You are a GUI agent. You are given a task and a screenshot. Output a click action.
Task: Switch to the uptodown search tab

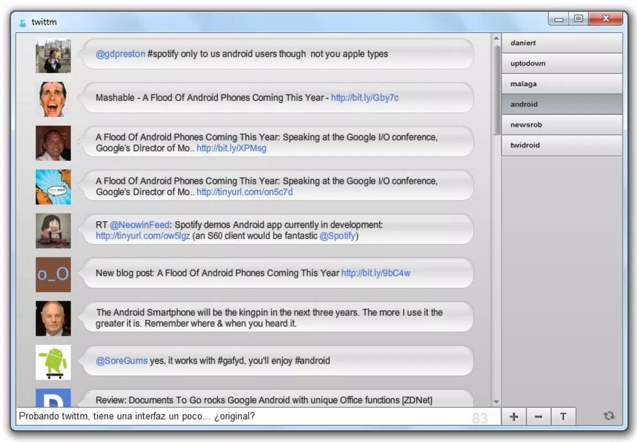pos(562,64)
